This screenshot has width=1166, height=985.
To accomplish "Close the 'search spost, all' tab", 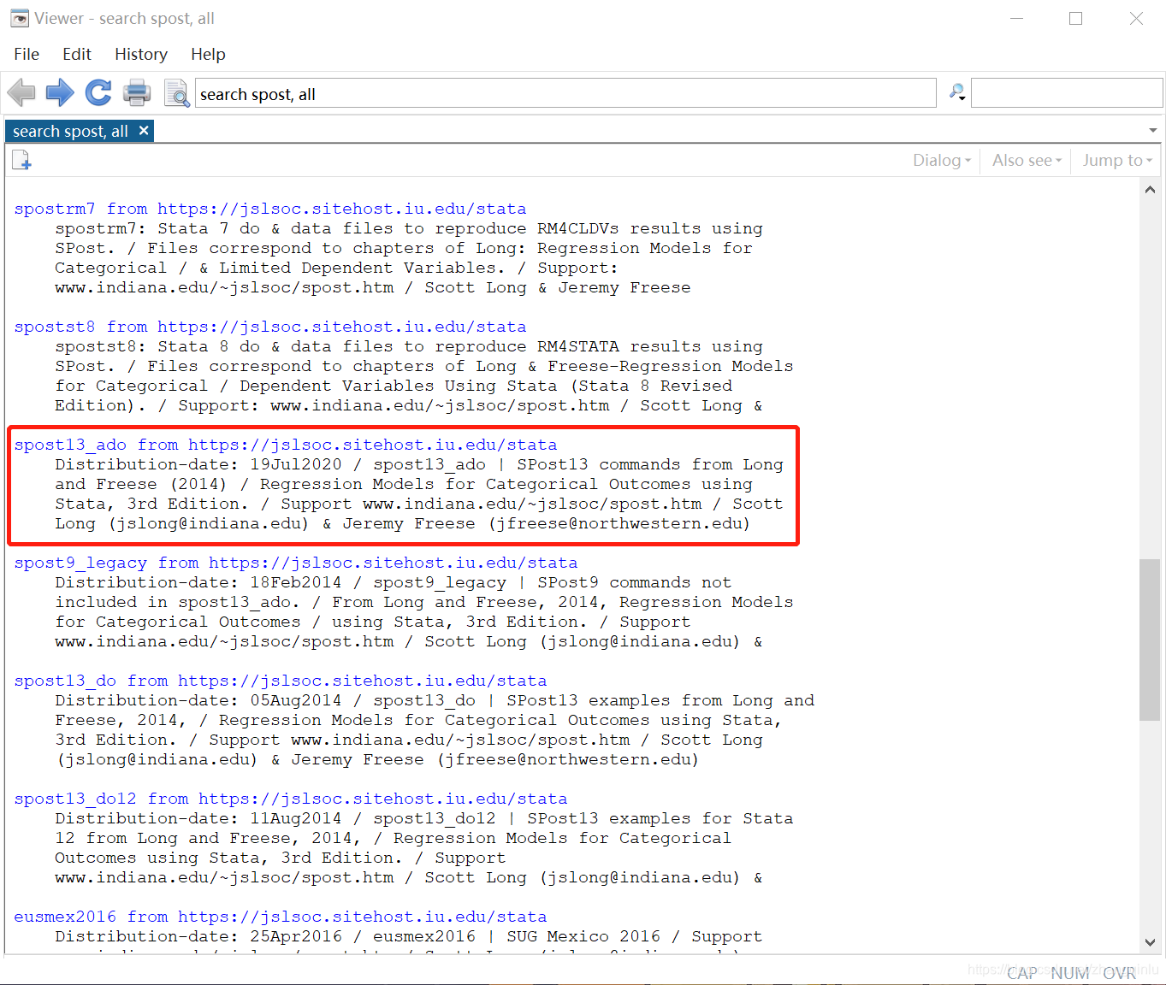I will [x=144, y=130].
